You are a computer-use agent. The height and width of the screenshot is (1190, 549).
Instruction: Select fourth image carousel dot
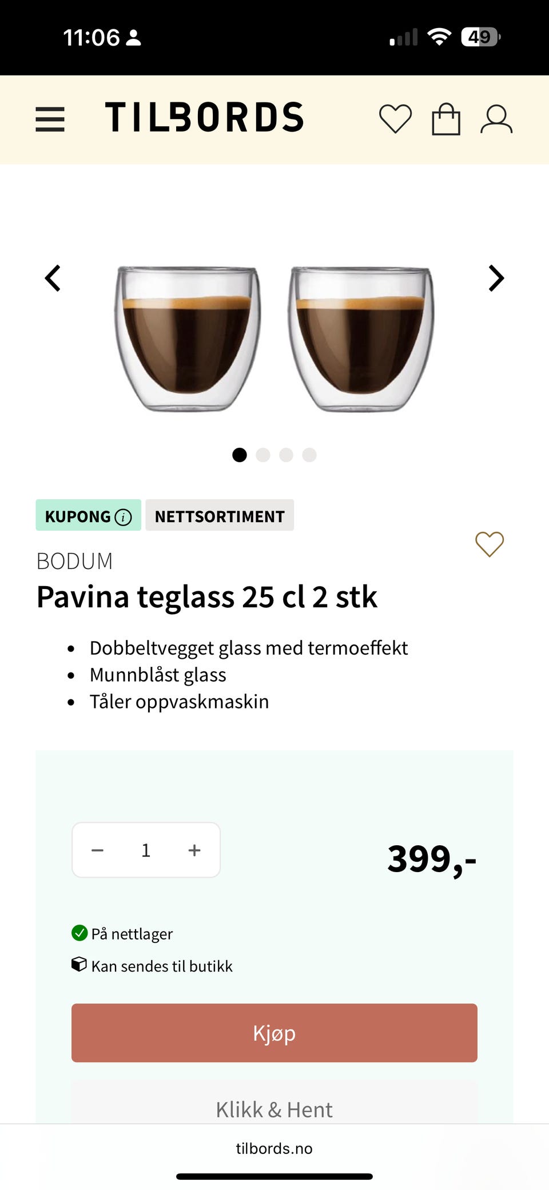[309, 455]
